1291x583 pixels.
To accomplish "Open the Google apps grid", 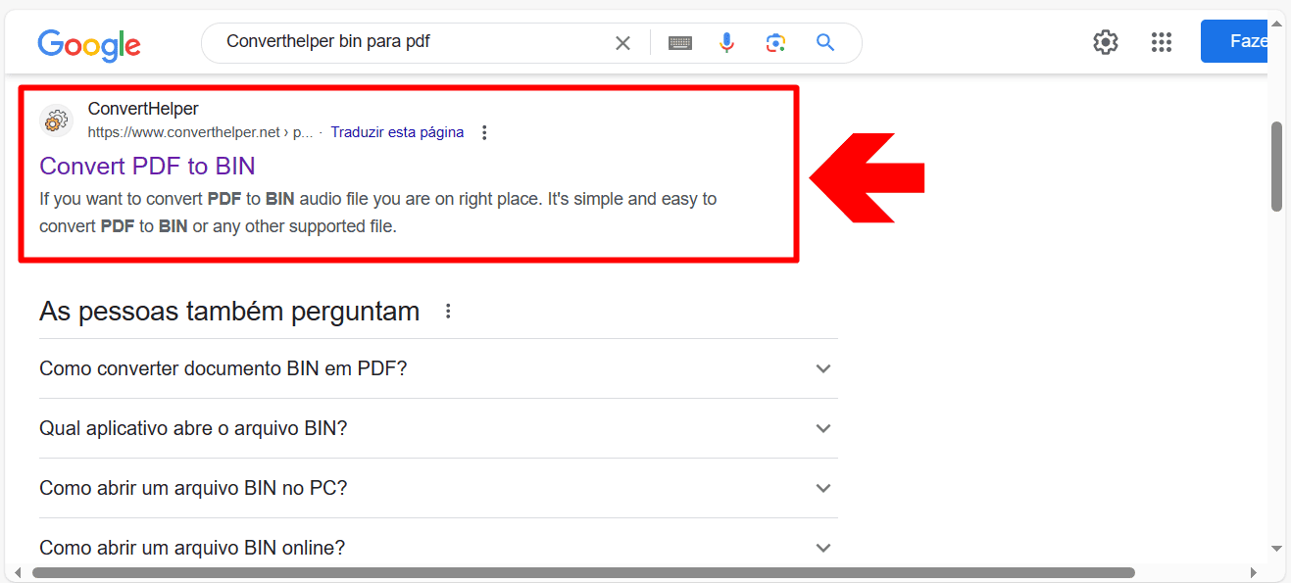I will click(1162, 42).
